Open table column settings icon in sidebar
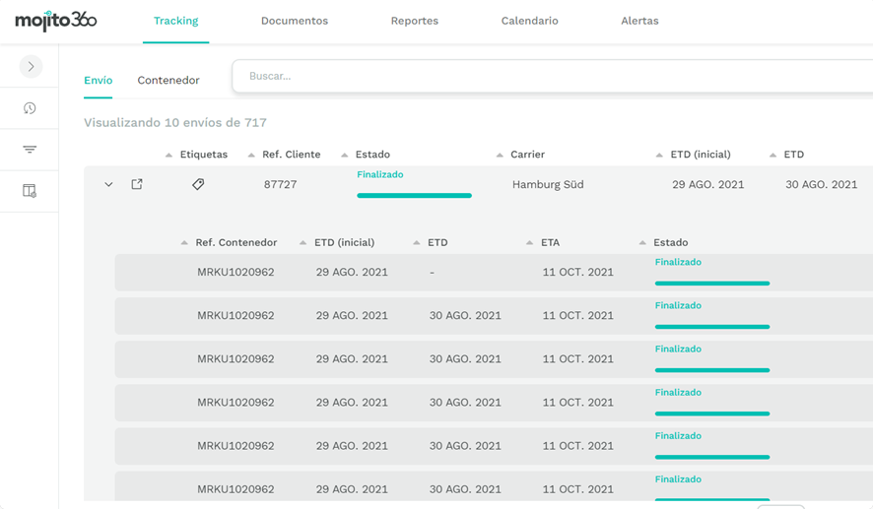 pyautogui.click(x=30, y=191)
